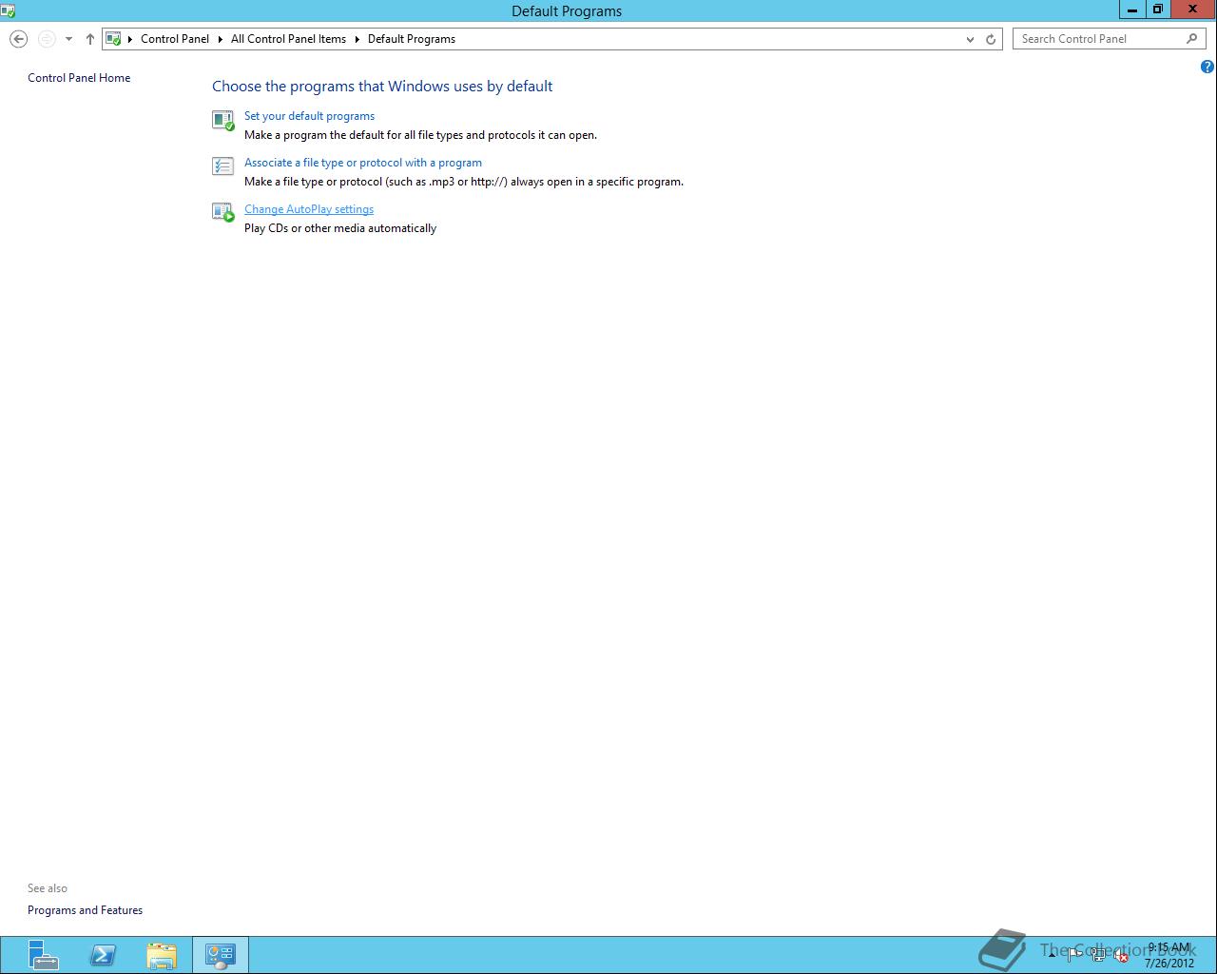
Task: Expand the root breadcrumb arrow before Control Panel
Action: coord(130,39)
